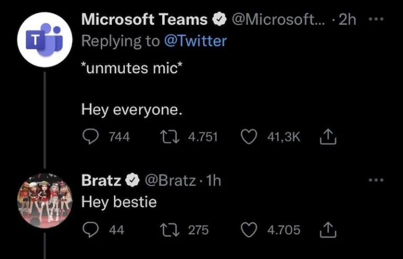Image resolution: width=403 pixels, height=259 pixels.
Task: Click the Microsoft Teams verified badge
Action: point(218,20)
